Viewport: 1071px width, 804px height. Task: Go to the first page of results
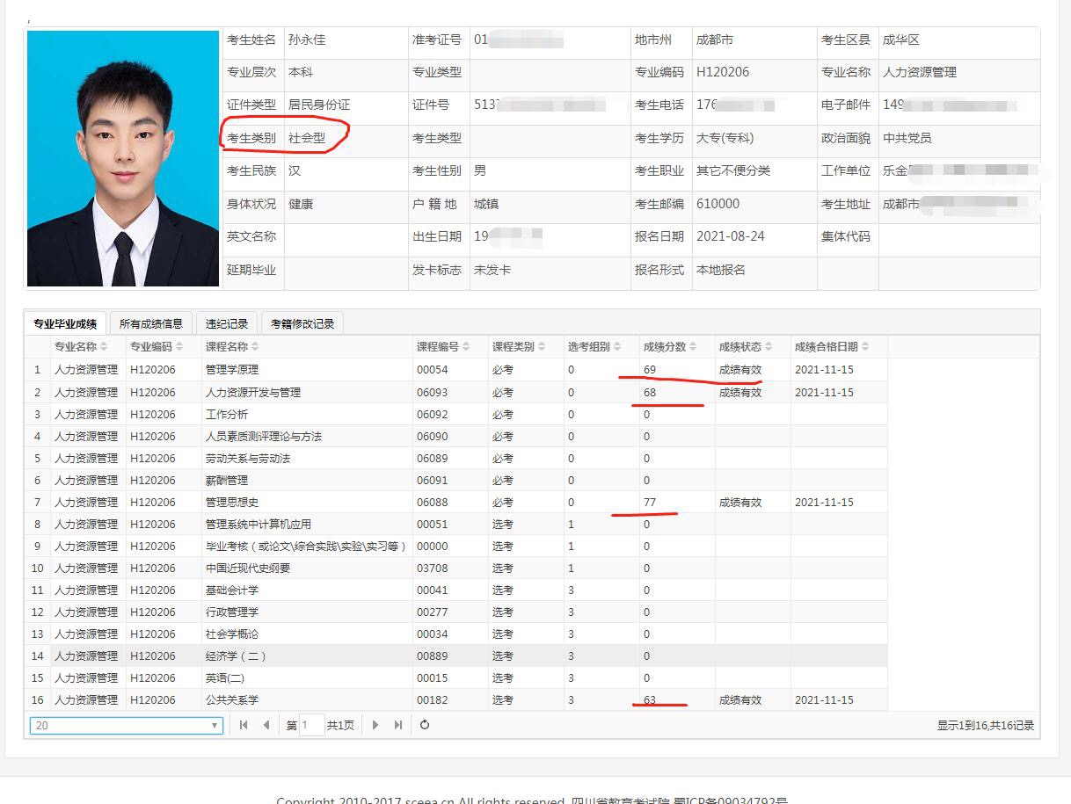tap(244, 725)
